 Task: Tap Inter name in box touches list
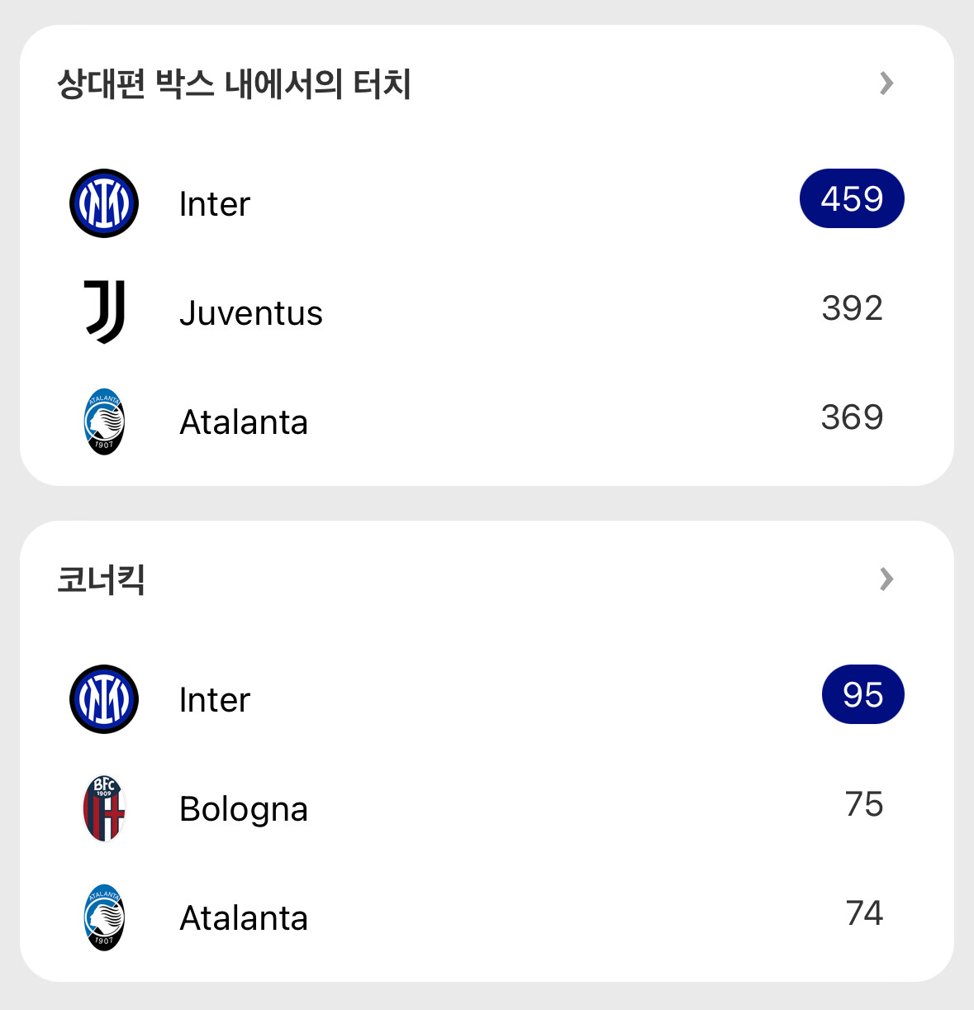pyautogui.click(x=215, y=204)
